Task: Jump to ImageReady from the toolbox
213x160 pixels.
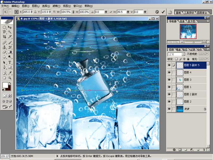Action: pyautogui.click(x=5, y=107)
